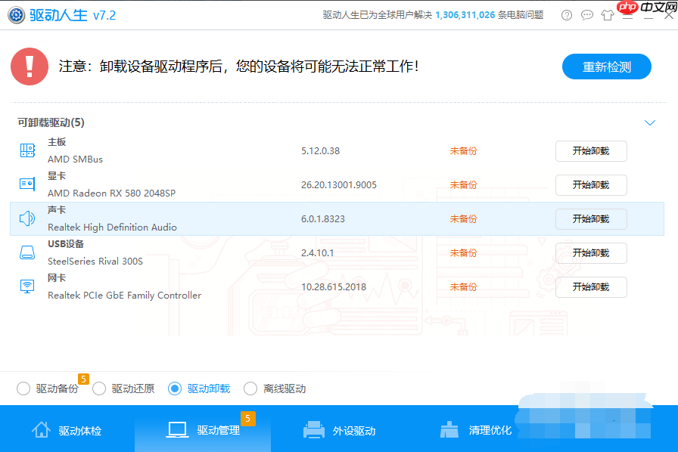678x452 pixels.
Task: Select the 驱动备份 radio button
Action: [23, 389]
